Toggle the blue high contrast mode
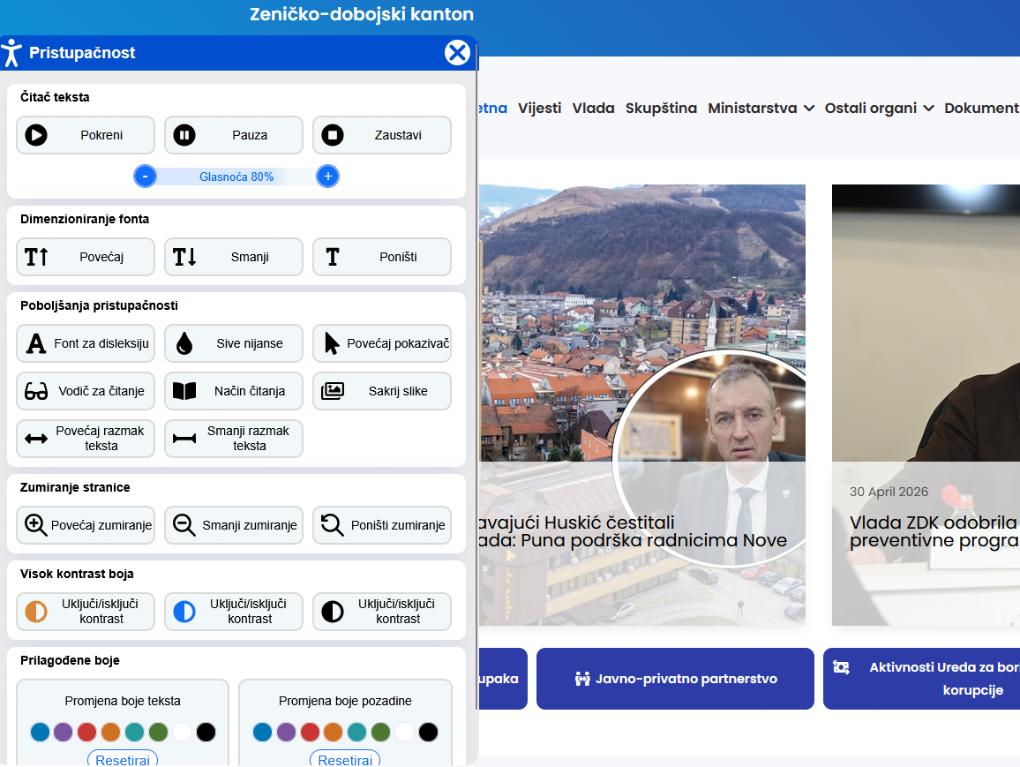 click(x=233, y=611)
